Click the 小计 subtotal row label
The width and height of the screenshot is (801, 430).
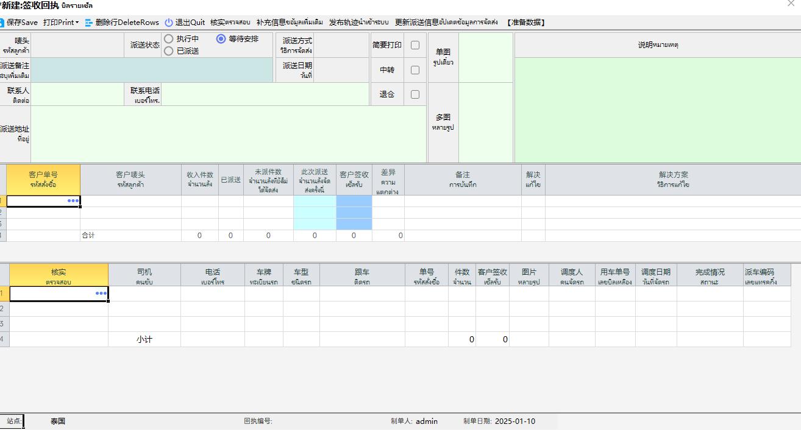point(144,339)
